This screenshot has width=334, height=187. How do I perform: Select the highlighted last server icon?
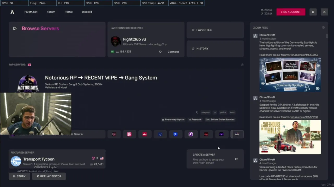237,134
